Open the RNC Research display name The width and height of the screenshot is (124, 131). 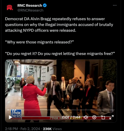30,6
